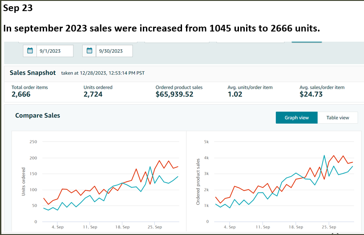364x235 pixels.
Task: Click the Units ordered value 2,724
Action: pos(93,94)
